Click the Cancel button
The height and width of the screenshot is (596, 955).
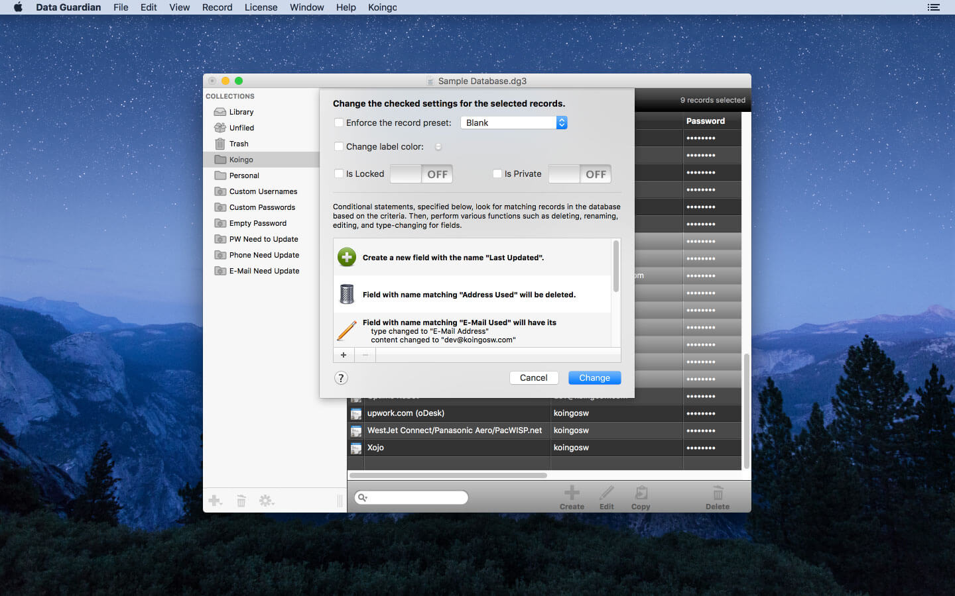click(x=533, y=377)
